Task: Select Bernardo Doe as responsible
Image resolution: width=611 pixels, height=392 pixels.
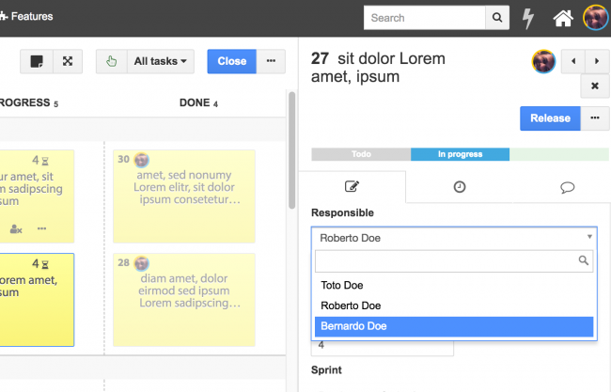Action: [454, 326]
